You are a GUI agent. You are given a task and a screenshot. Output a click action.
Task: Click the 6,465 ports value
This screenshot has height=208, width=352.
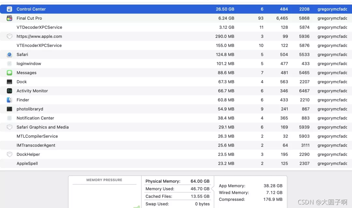tap(282, 18)
